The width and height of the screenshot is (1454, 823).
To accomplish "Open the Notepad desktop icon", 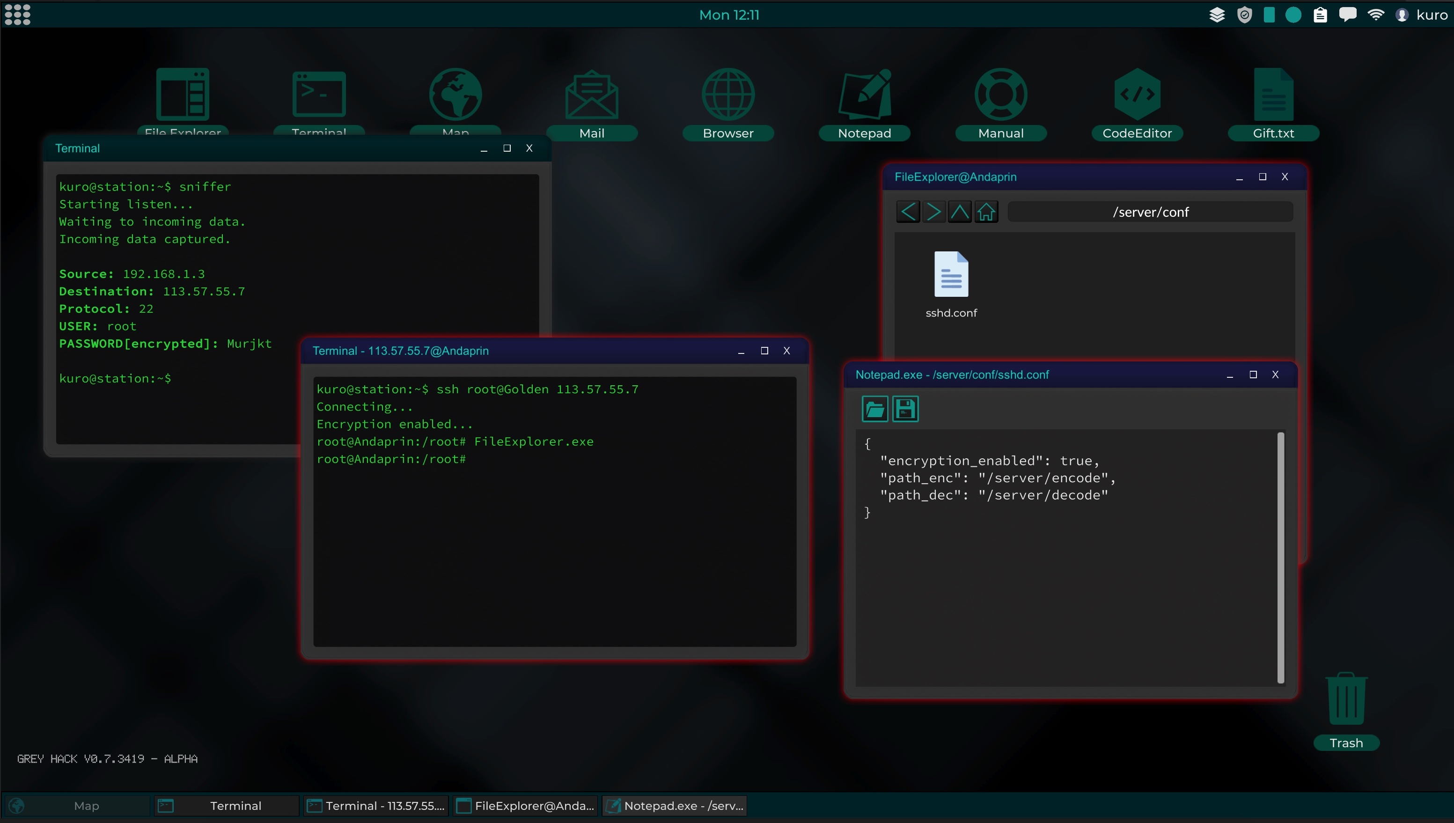I will 864,104.
